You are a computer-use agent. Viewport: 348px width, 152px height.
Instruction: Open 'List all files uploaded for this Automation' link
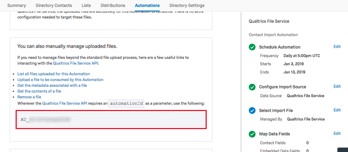coord(54,74)
